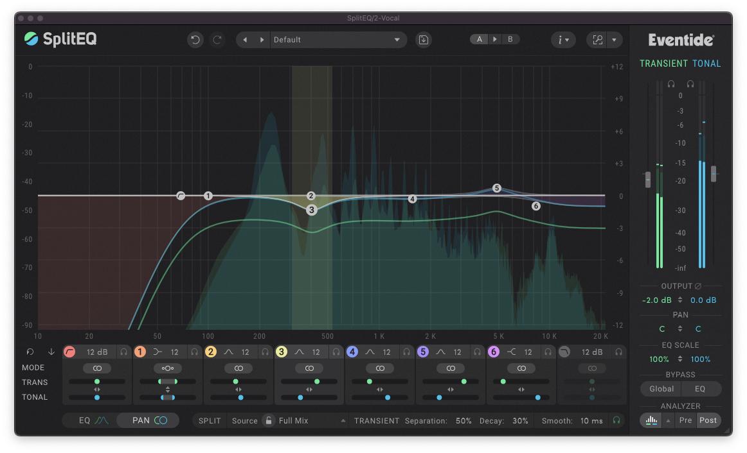Click the Global bypass button
Screen dimensions: 747x453
click(x=661, y=389)
